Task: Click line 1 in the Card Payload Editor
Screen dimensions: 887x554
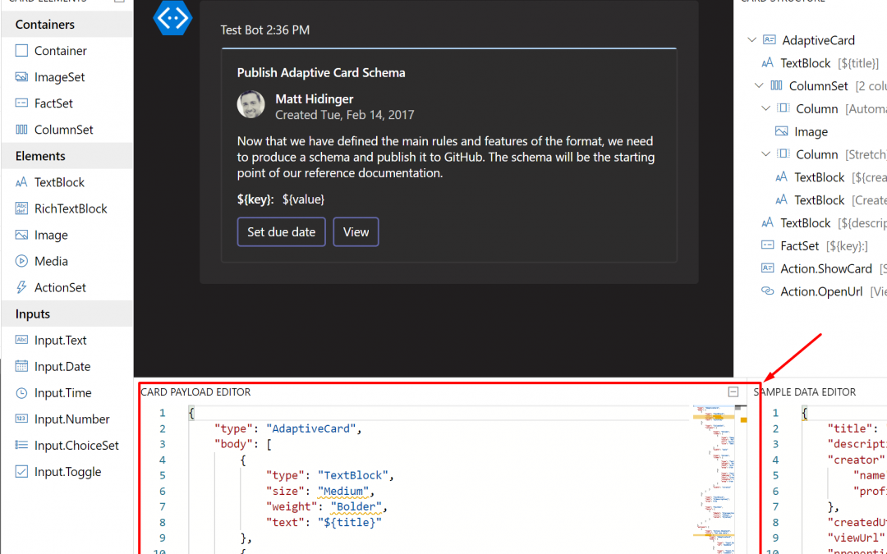Action: [439, 413]
